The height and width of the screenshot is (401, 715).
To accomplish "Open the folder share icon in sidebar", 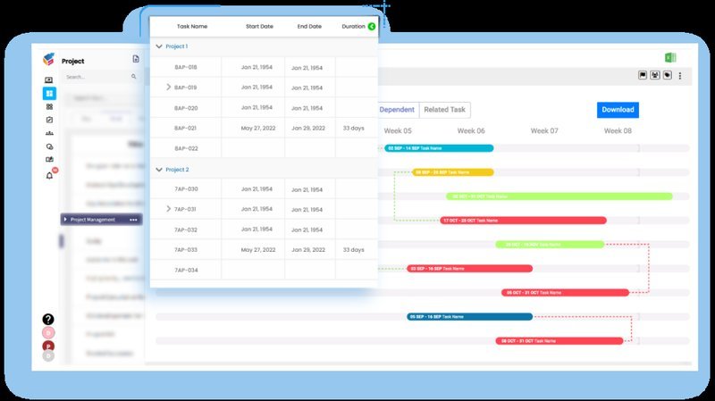I will coord(49,160).
